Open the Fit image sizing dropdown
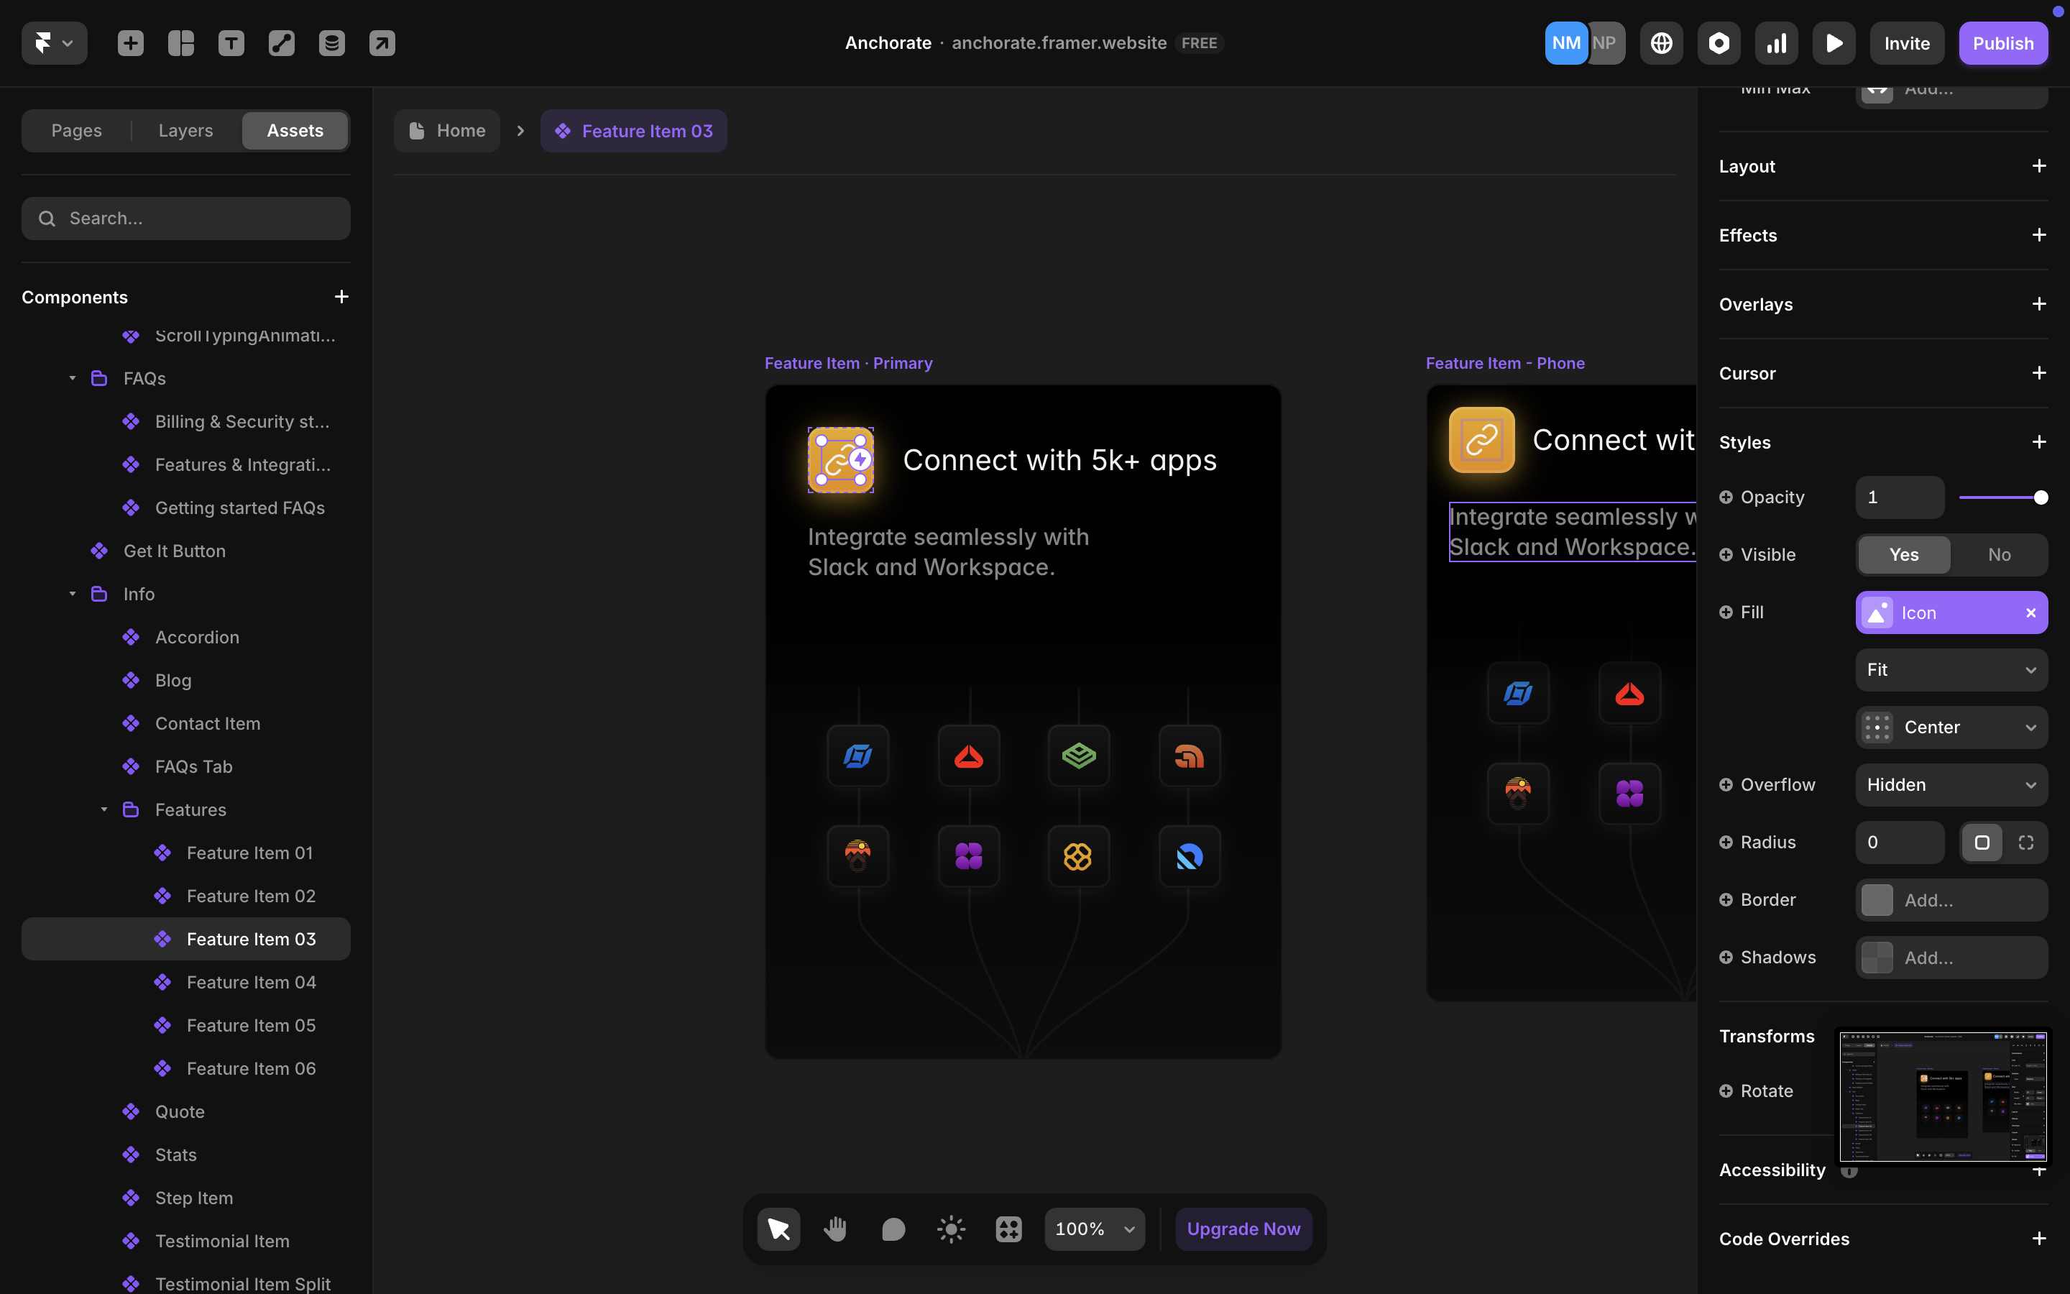Image resolution: width=2070 pixels, height=1294 pixels. pos(1950,670)
